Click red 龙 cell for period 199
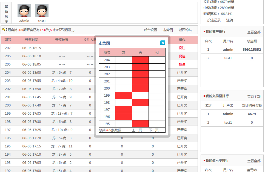 (x=124, y=96)
